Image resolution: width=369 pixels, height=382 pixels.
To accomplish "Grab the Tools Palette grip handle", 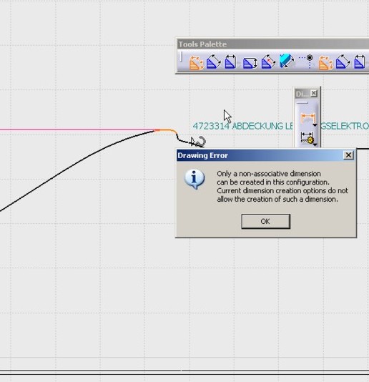I will 181,57.
